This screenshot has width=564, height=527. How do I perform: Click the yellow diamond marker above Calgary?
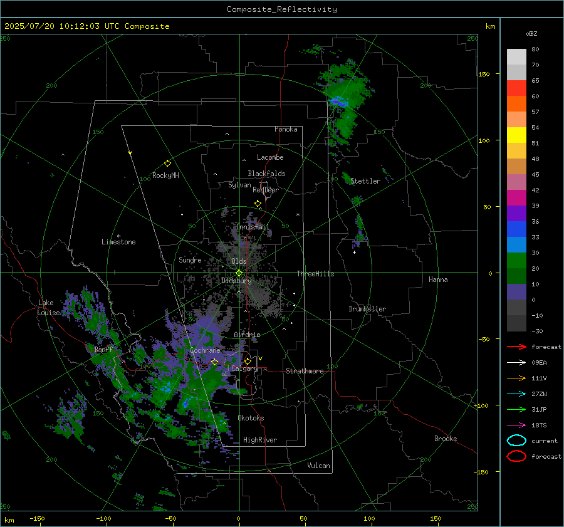(x=248, y=361)
